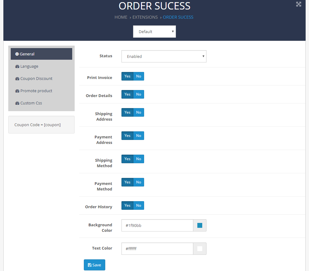
Task: Set Print Invoice to Yes
Action: 127,76
